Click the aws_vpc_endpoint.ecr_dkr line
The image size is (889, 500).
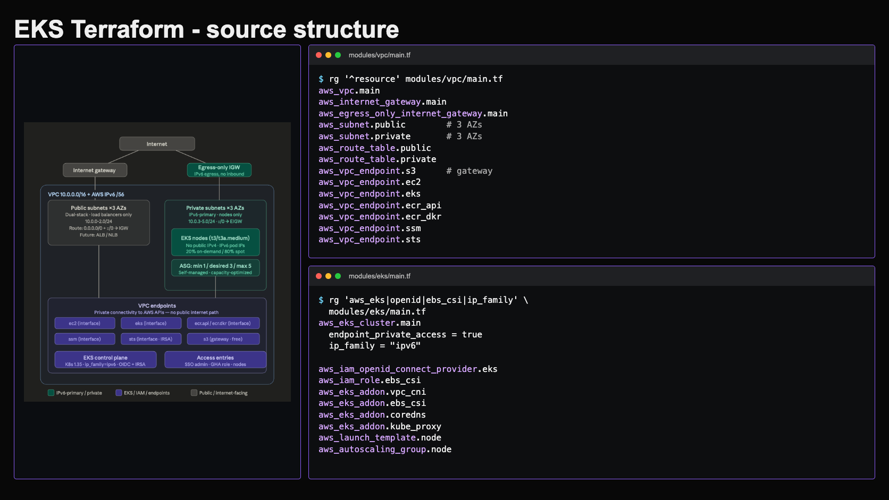tap(380, 216)
